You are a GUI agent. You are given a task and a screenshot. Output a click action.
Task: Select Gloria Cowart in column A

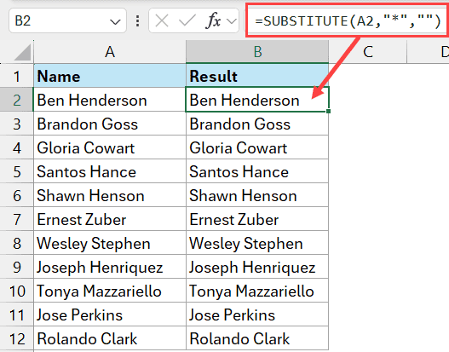[110, 147]
